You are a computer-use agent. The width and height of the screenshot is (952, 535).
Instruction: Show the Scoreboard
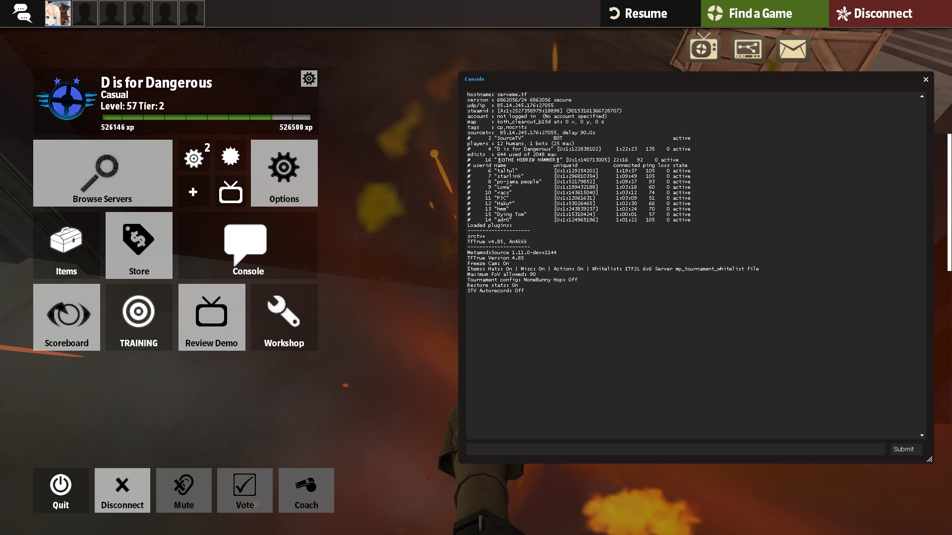pyautogui.click(x=66, y=317)
